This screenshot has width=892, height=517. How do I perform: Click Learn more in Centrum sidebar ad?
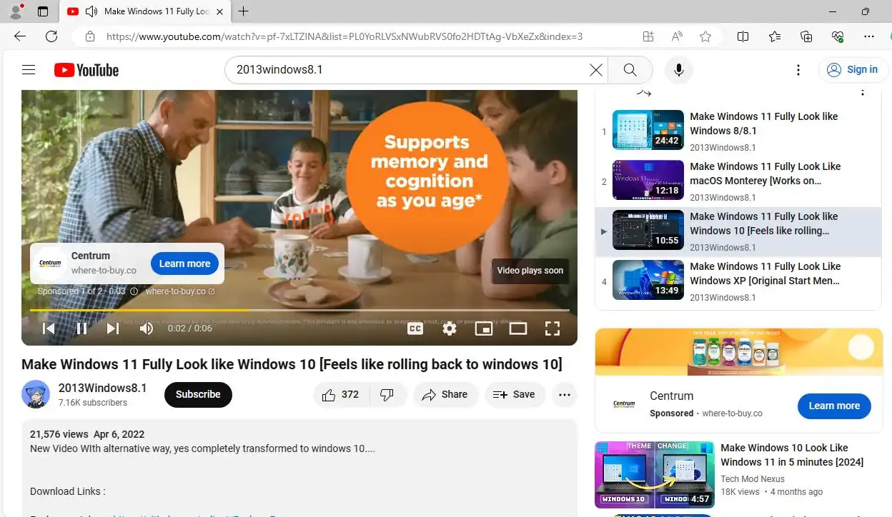[834, 406]
